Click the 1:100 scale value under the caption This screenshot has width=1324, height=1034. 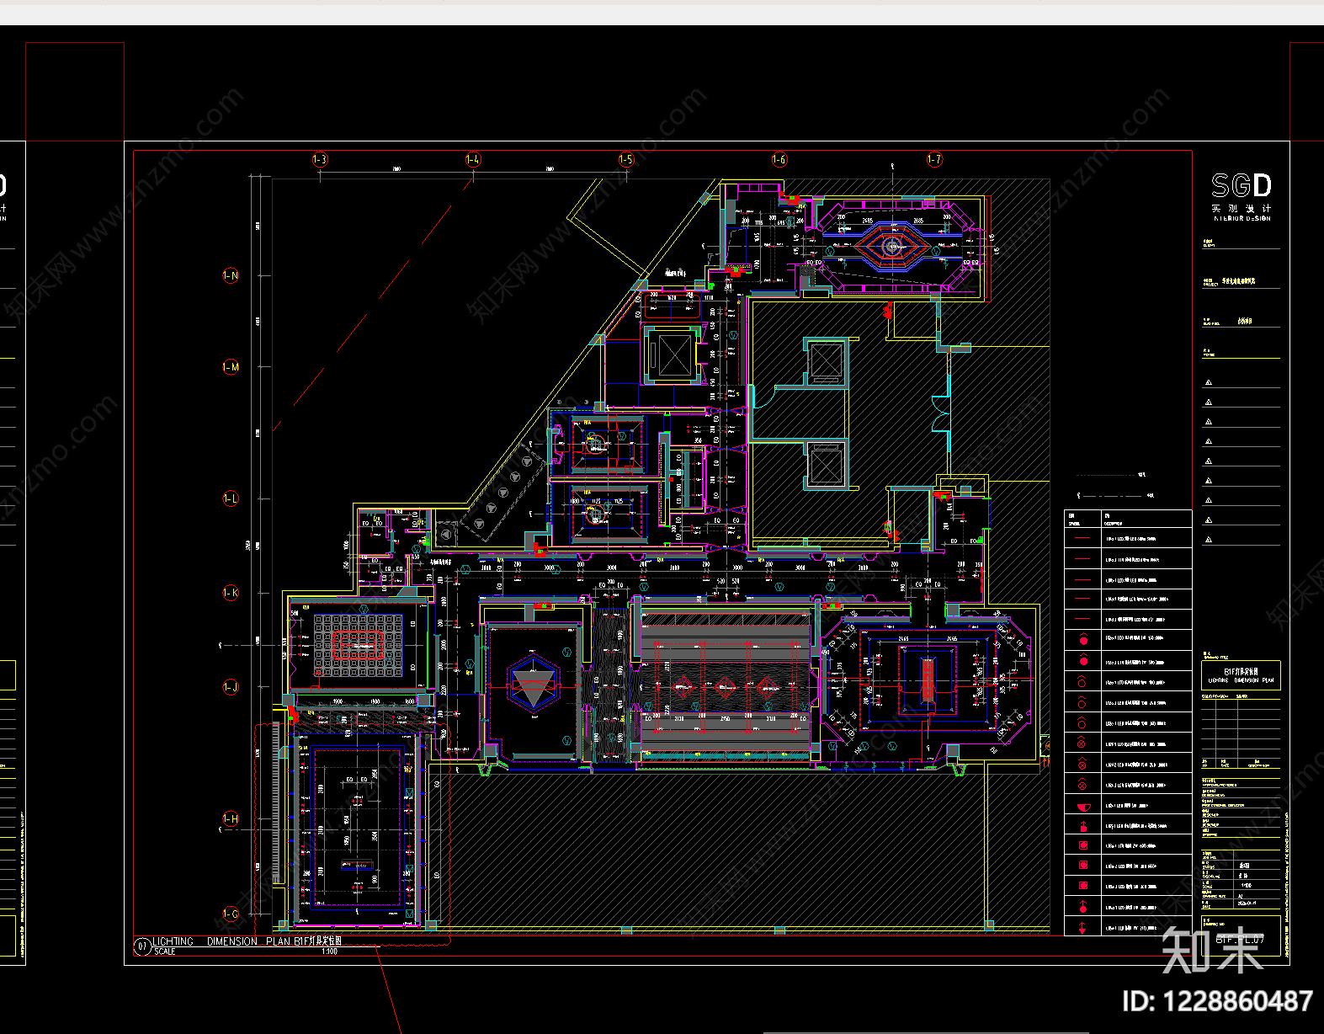pyautogui.click(x=329, y=951)
